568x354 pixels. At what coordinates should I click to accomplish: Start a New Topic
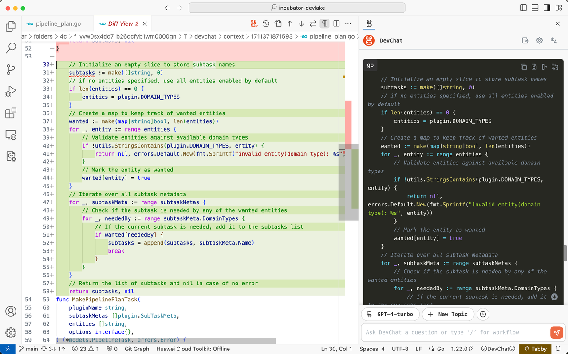pyautogui.click(x=448, y=314)
